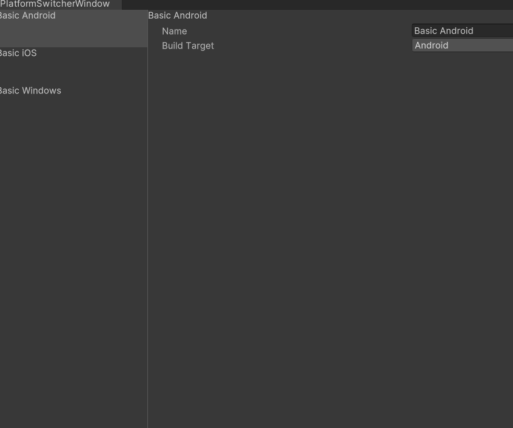Screen dimensions: 513x428
Task: Select Basic Windows in the list
Action: [x=73, y=104]
